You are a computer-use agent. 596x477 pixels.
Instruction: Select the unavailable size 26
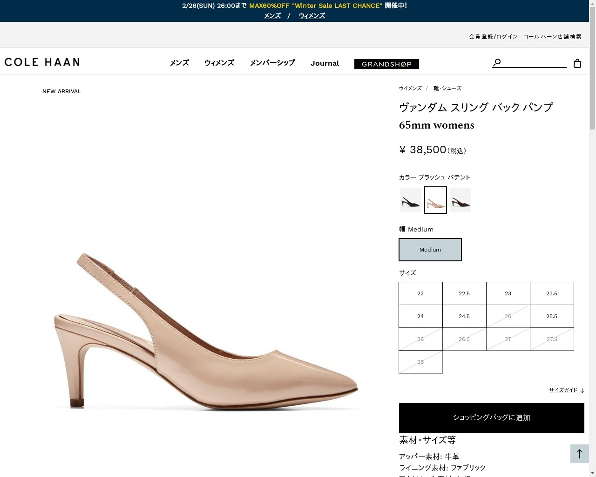click(420, 339)
